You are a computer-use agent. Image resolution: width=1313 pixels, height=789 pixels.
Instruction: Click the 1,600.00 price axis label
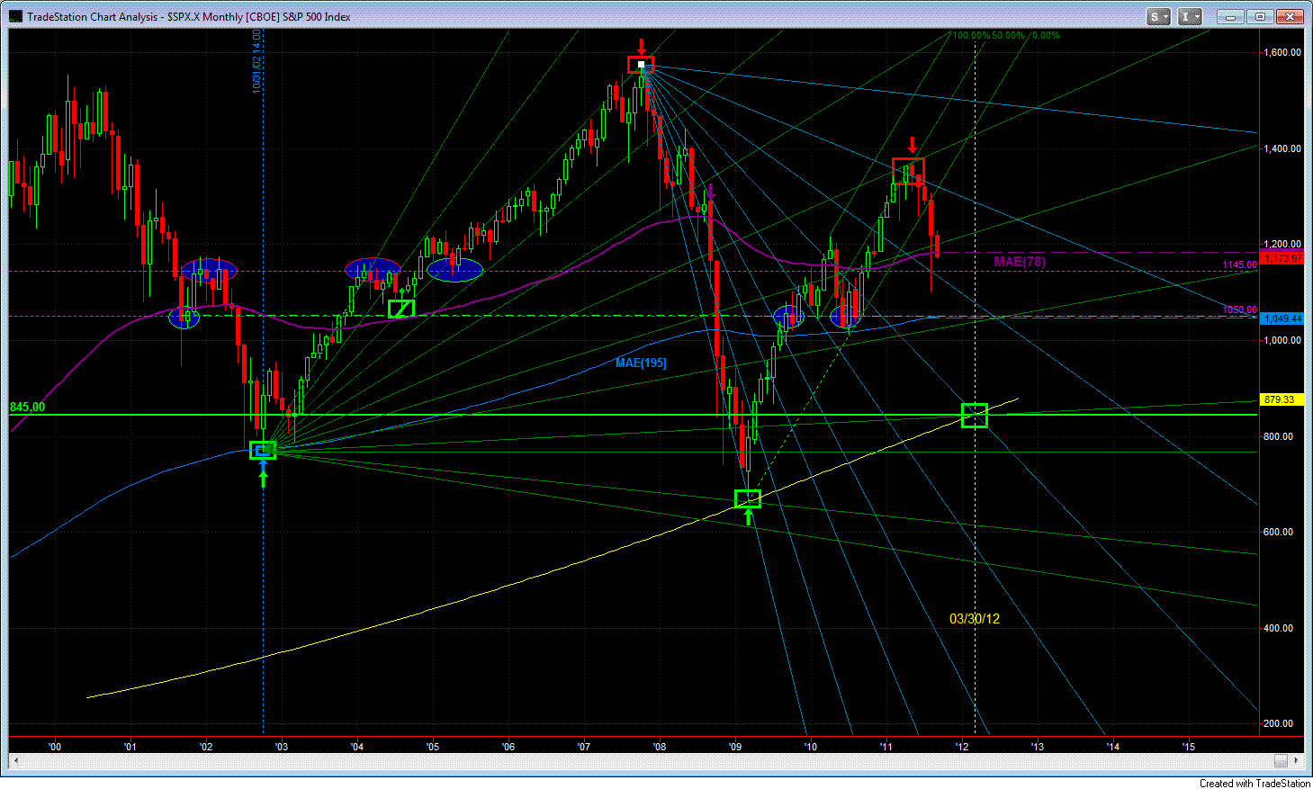pos(1282,52)
